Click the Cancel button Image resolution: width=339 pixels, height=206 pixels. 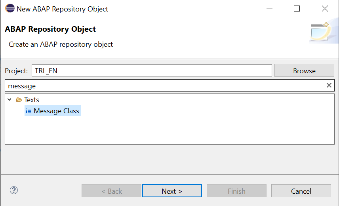tap(301, 191)
